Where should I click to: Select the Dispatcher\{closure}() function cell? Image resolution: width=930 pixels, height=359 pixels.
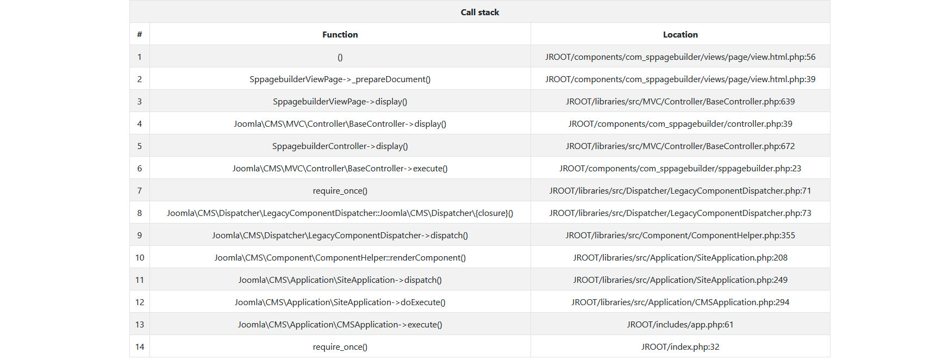coord(340,213)
